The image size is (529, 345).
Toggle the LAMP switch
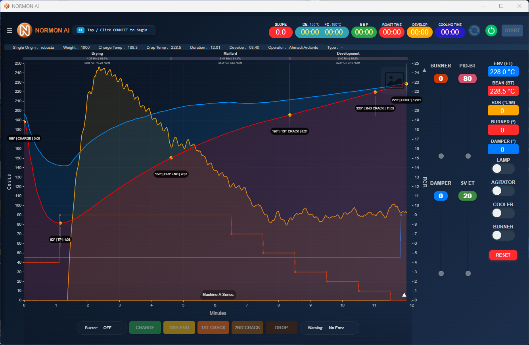pyautogui.click(x=502, y=169)
